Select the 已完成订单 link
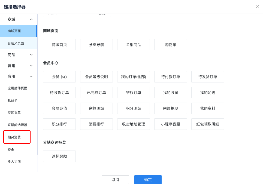This screenshot has width=263, height=187. click(x=96, y=93)
